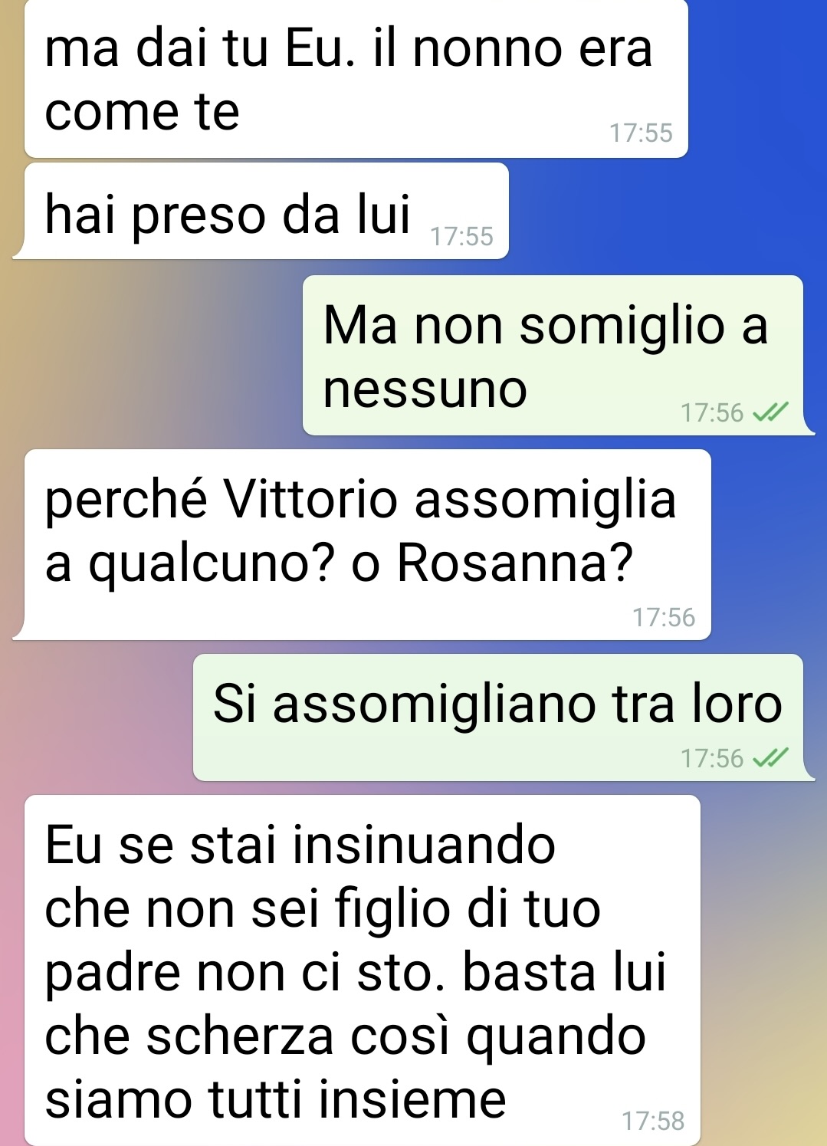Tap 17:55 timestamp on 'come te' message
Viewport: 827px width, 1146px height.
(641, 133)
